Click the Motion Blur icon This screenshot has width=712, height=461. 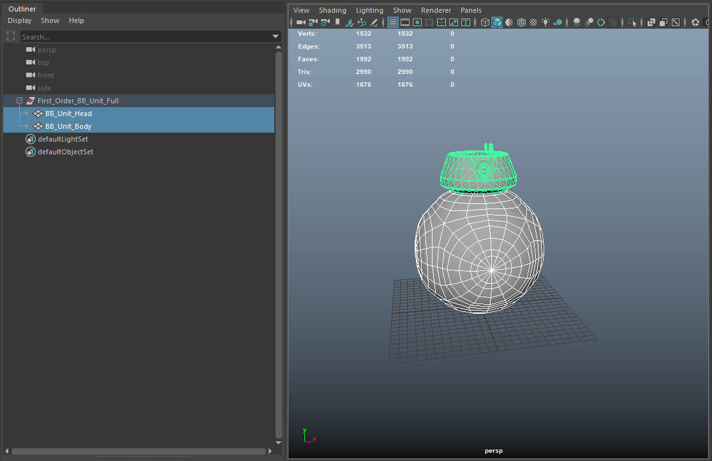(x=589, y=22)
